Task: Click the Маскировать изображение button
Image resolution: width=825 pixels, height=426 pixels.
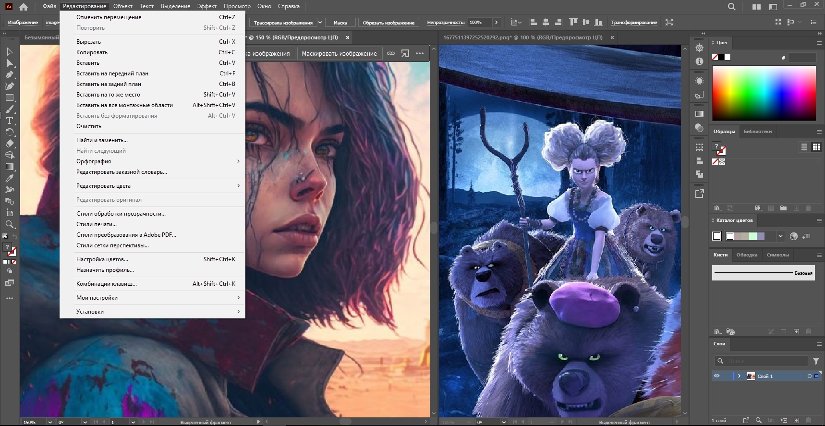Action: 339,54
